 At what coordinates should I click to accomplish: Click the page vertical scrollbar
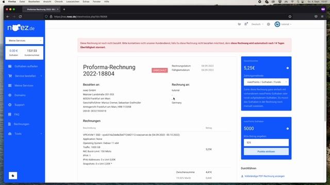(325, 71)
